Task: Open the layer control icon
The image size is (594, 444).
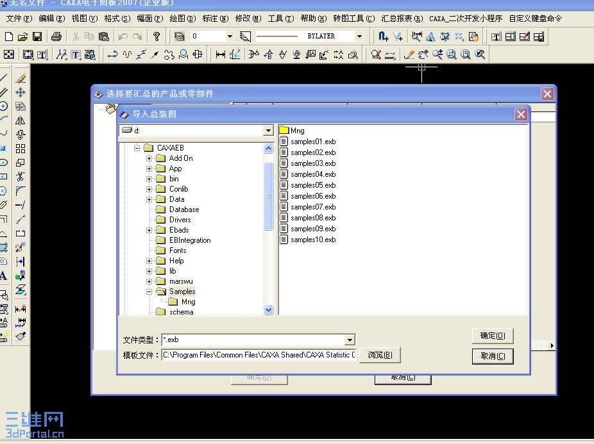Action: tap(179, 37)
